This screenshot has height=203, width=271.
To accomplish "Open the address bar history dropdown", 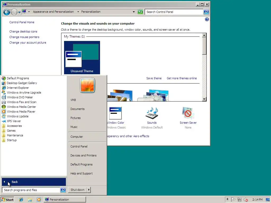I will point(134,12).
